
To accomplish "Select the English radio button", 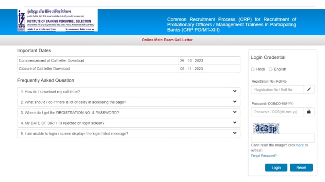I will (x=270, y=69).
